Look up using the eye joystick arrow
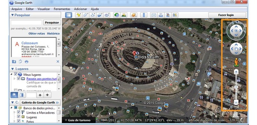Screen dimensions: 257x125 pyautogui.click(x=236, y=27)
